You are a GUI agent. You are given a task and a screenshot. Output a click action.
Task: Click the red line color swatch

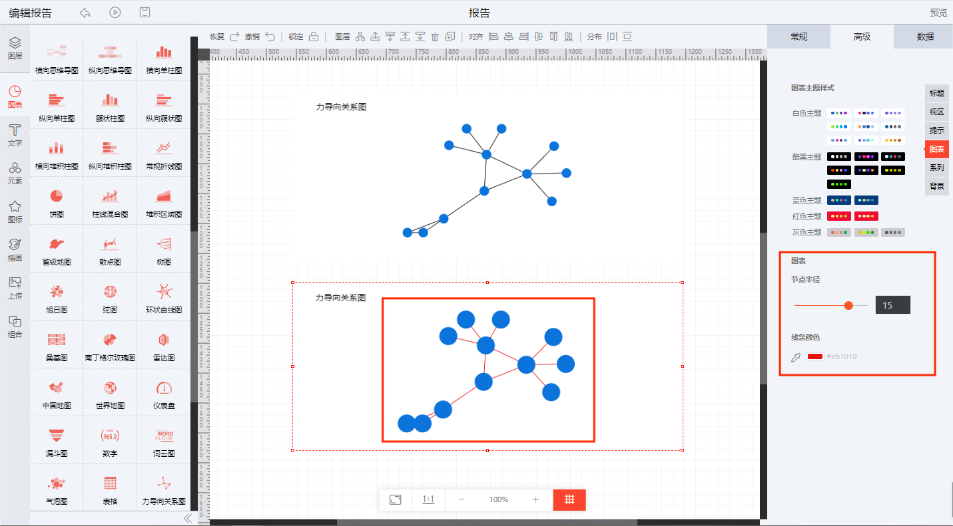click(814, 356)
